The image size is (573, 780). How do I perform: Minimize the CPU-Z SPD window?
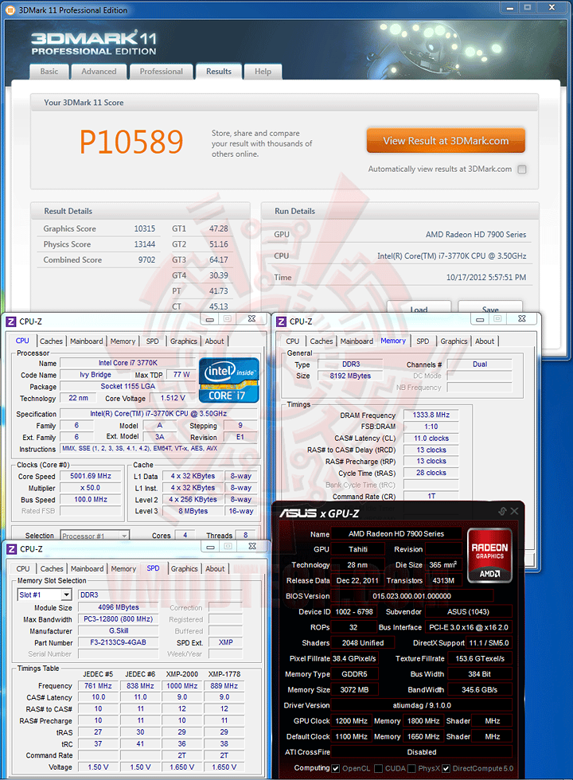pos(210,547)
